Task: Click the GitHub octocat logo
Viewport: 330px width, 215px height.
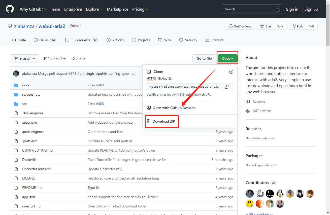Action: tap(10, 9)
